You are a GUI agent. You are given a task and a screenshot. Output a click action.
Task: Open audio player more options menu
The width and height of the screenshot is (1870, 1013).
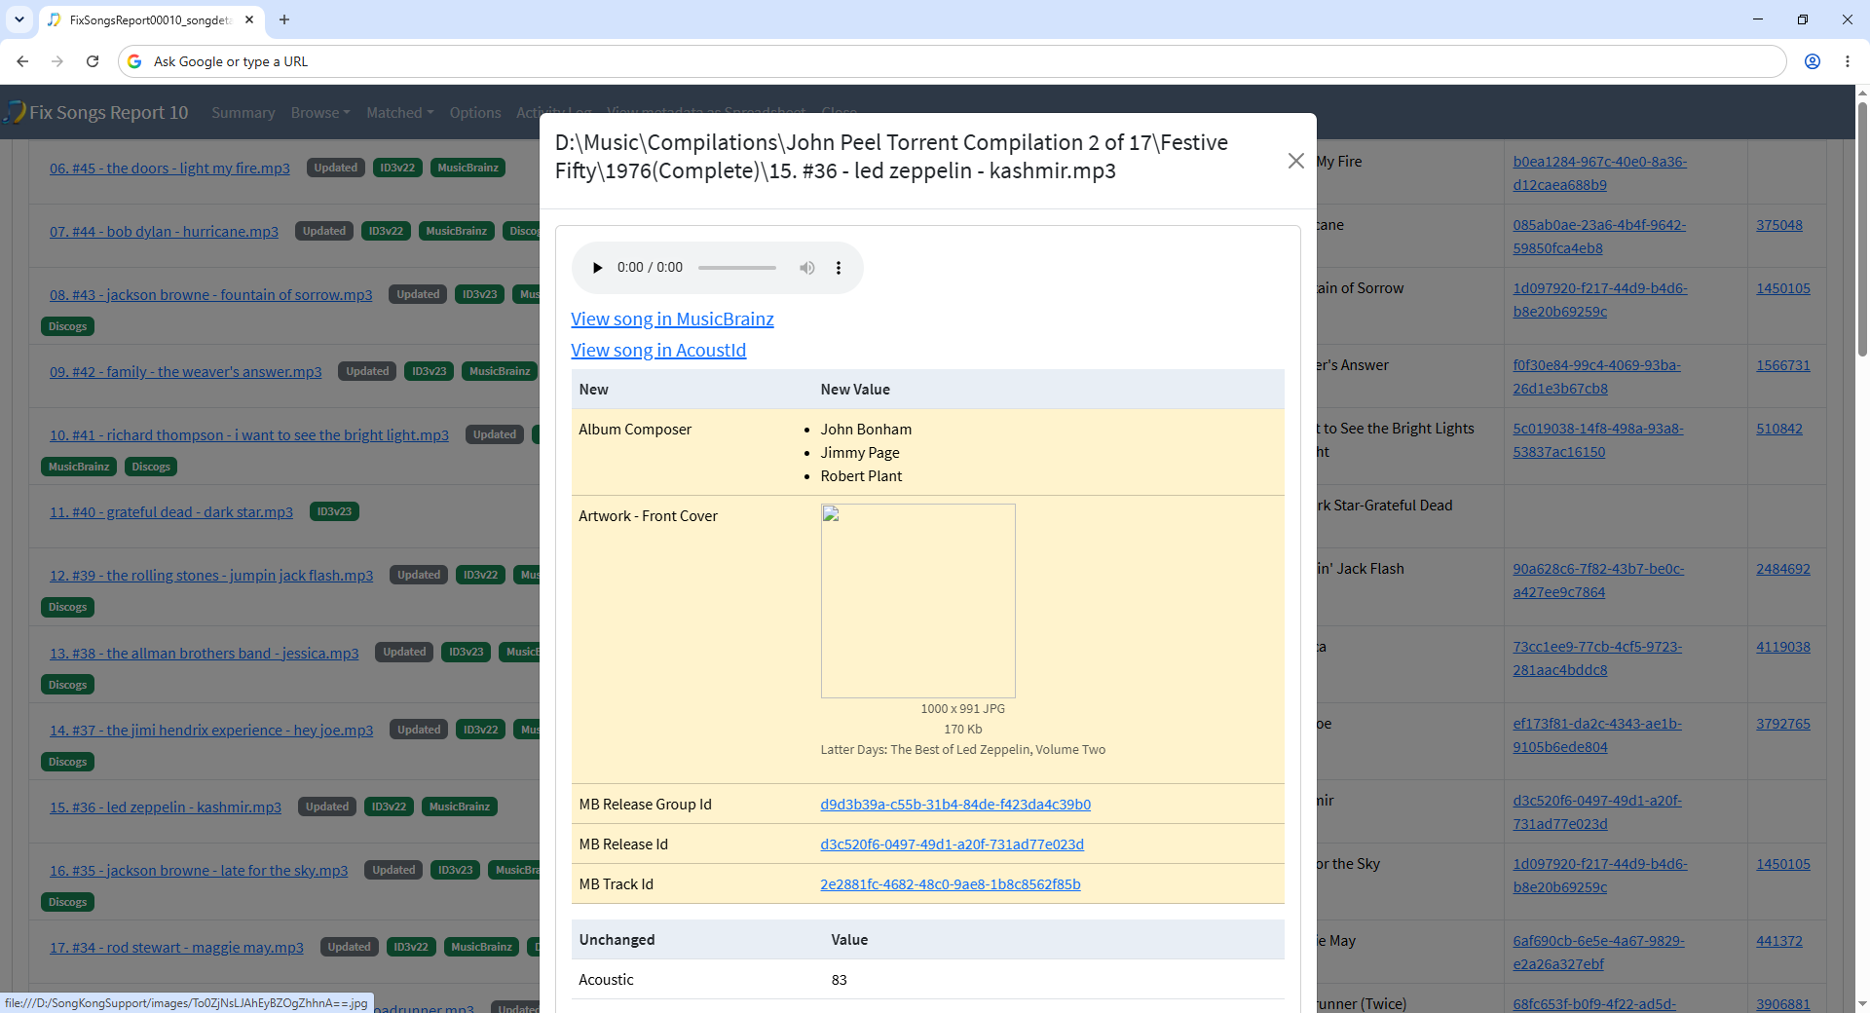pyautogui.click(x=839, y=268)
